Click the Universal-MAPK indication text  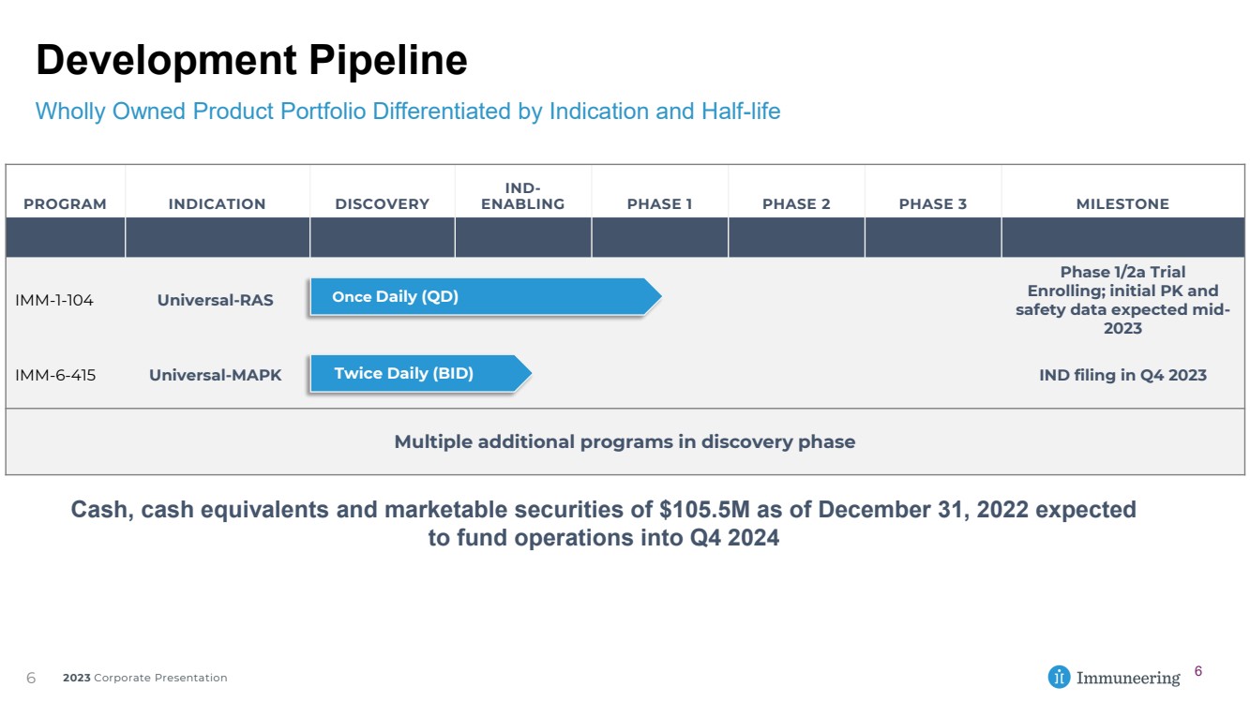point(216,375)
